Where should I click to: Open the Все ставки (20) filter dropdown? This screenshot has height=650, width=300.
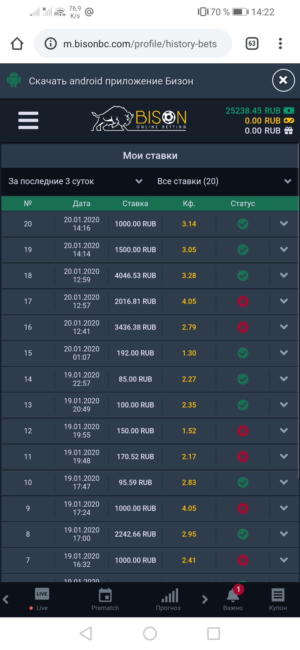click(x=224, y=181)
